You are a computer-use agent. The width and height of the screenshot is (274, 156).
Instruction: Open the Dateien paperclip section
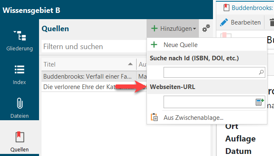(x=20, y=108)
